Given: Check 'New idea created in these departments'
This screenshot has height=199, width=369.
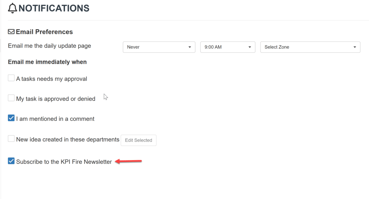Looking at the screenshot, I should (11, 139).
